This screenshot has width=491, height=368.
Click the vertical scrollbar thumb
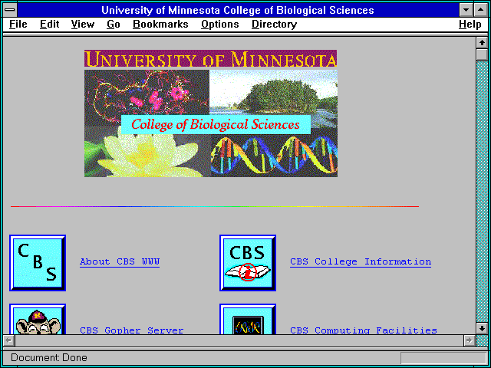coord(482,55)
